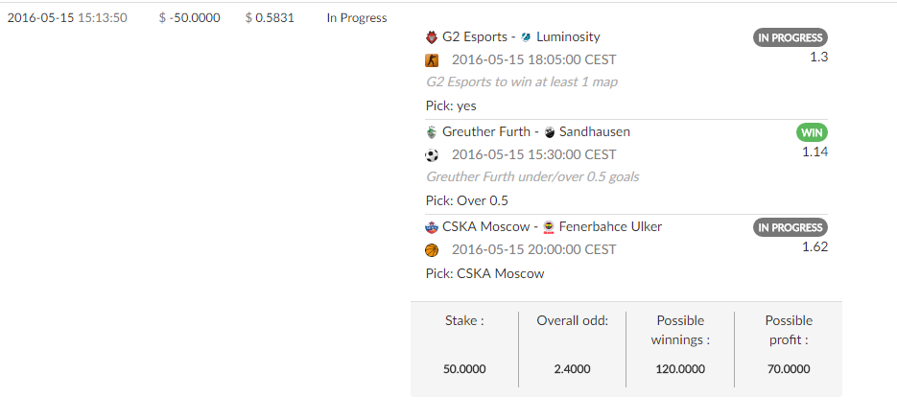Click the CSKA Moscow team logo
Image resolution: width=897 pixels, height=420 pixels.
point(432,227)
